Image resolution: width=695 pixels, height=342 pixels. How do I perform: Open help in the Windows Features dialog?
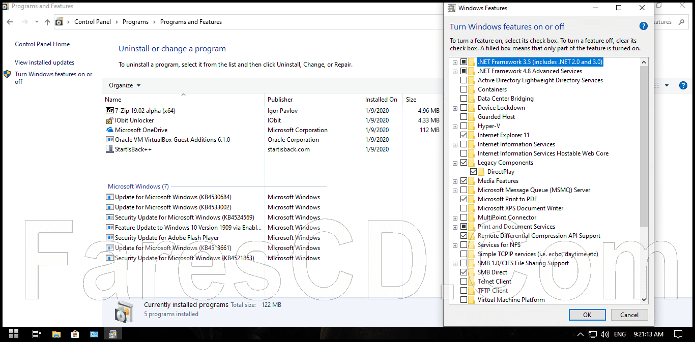click(643, 26)
